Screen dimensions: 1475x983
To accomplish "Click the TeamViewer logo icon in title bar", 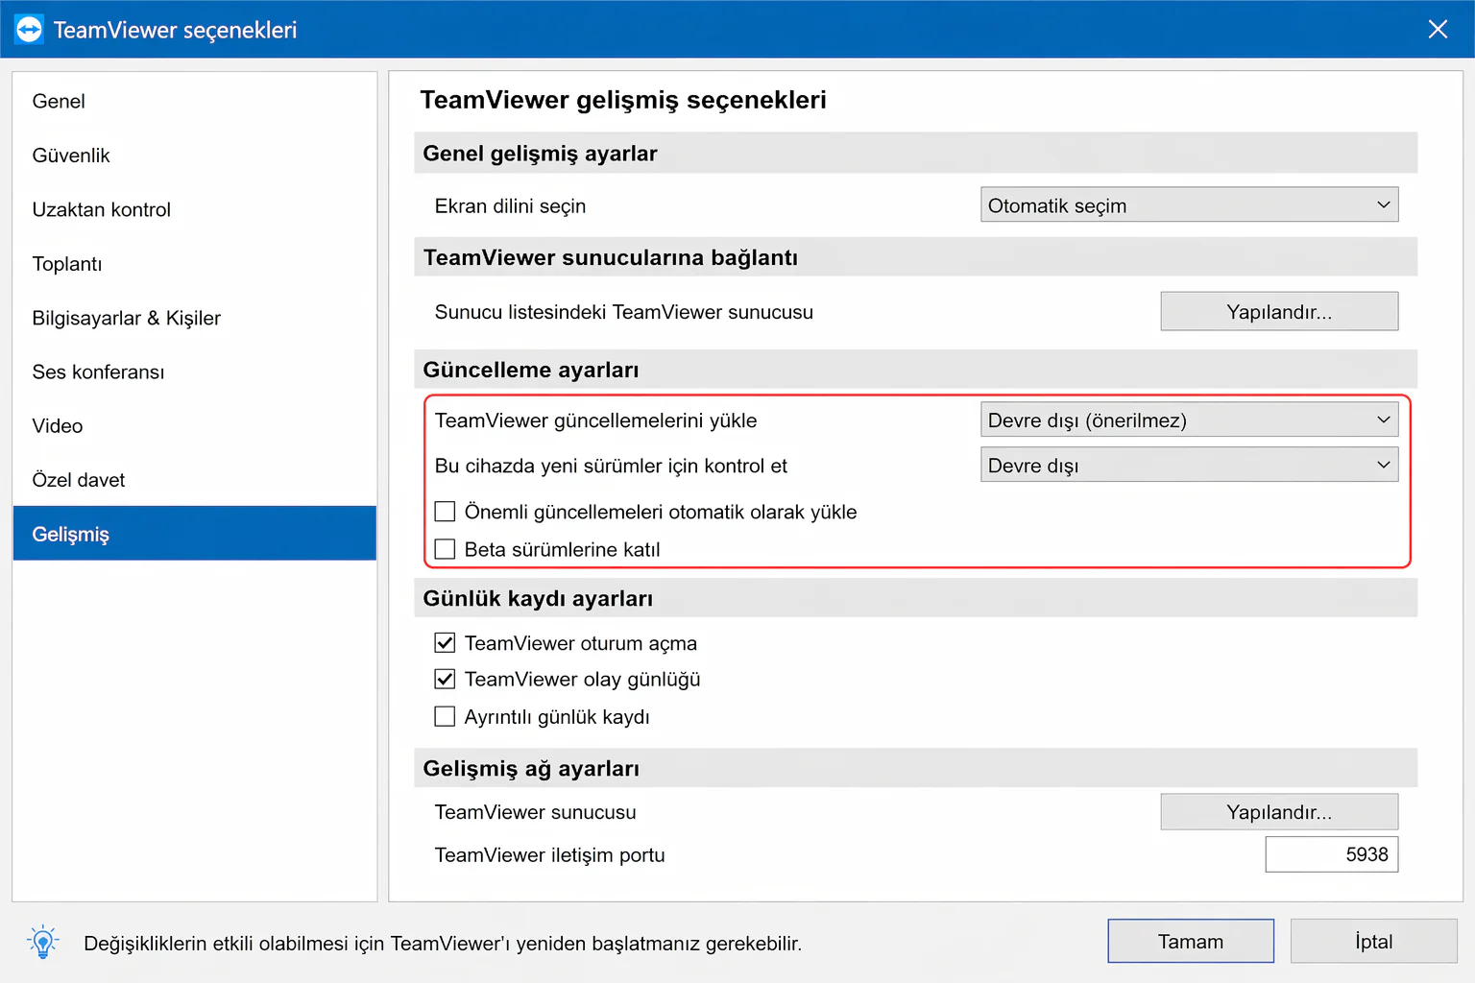I will pos(29,30).
